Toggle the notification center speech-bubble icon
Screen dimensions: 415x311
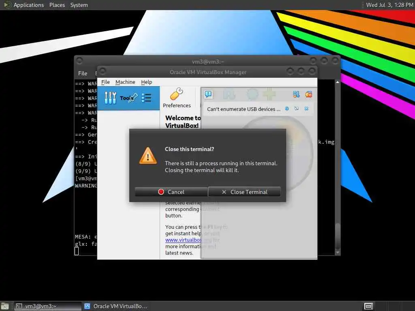(208, 94)
